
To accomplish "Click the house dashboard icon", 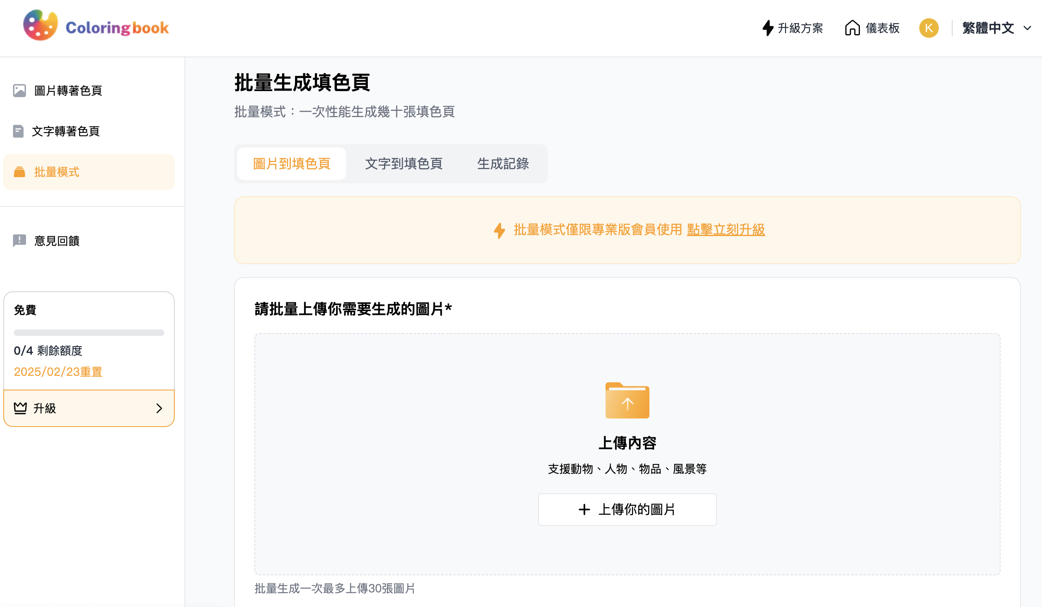I will pos(852,28).
